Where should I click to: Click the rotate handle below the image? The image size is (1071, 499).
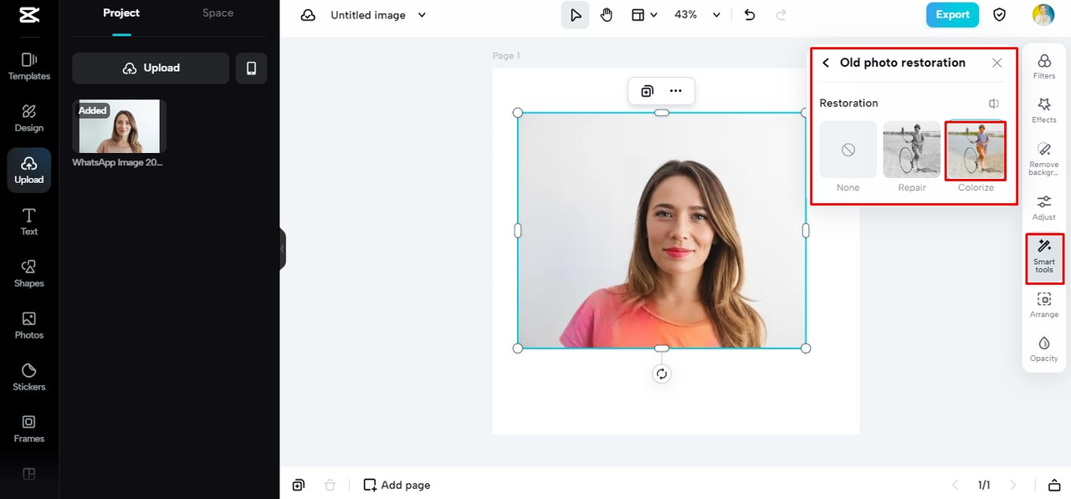(x=662, y=374)
